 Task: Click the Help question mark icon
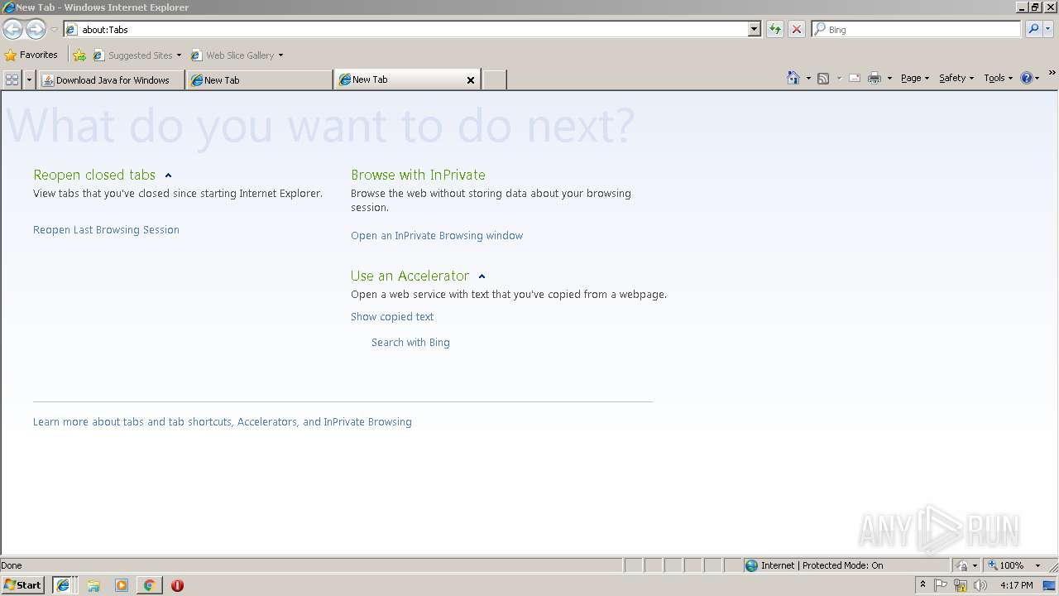(1027, 78)
